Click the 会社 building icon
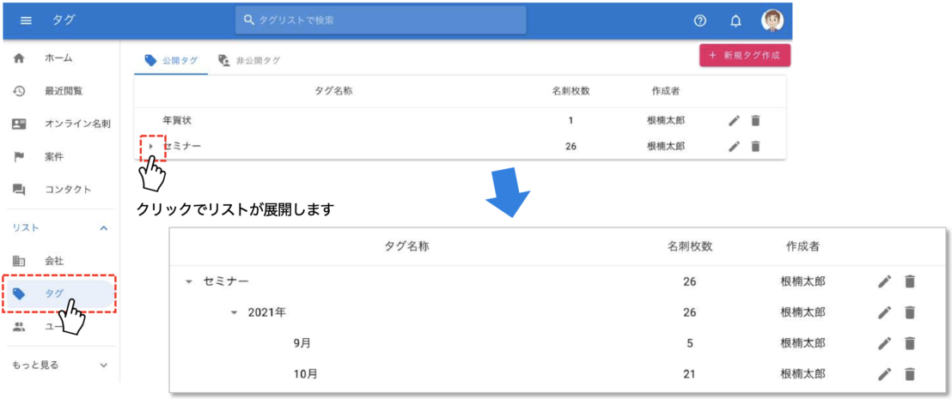This screenshot has width=952, height=399. [x=19, y=262]
